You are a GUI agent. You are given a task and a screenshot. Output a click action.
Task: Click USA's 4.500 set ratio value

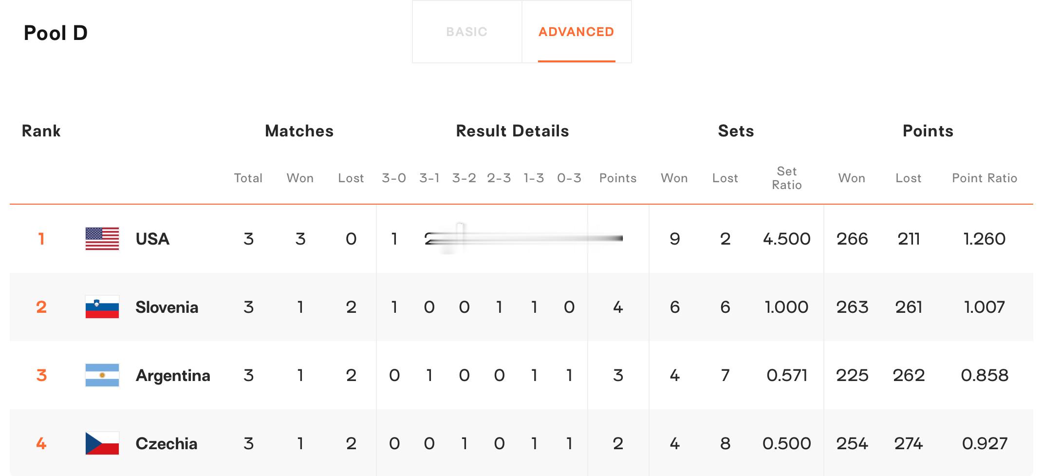[787, 239]
